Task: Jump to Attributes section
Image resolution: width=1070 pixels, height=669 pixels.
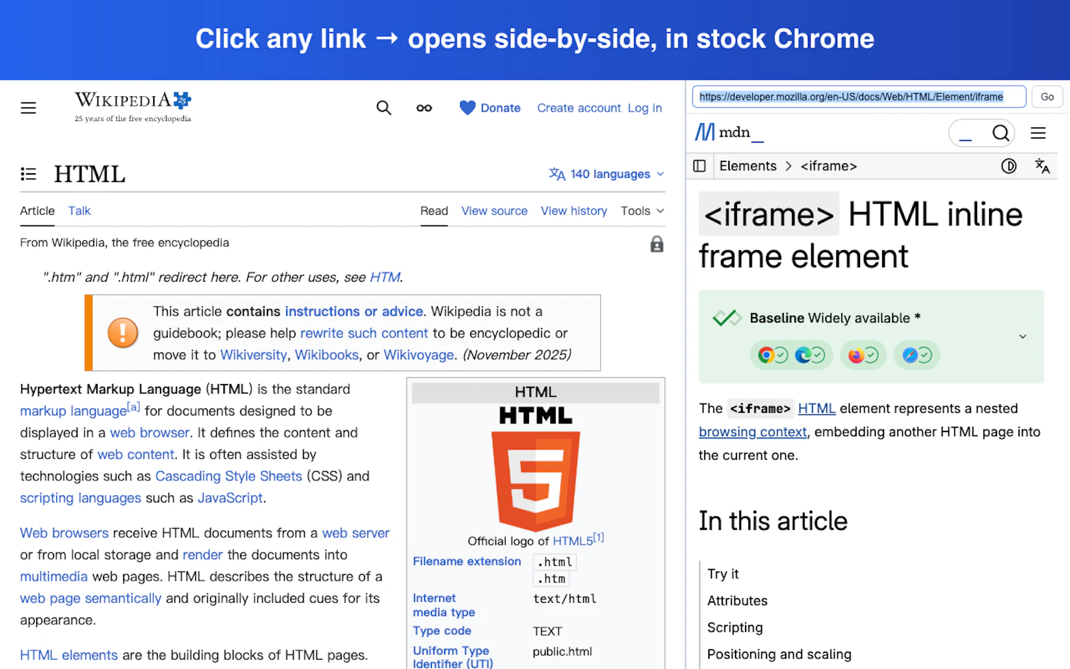Action: click(738, 601)
